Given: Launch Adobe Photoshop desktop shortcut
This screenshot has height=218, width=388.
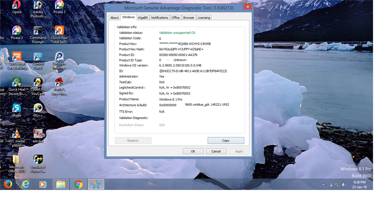Looking at the screenshot, I should tap(38, 9).
